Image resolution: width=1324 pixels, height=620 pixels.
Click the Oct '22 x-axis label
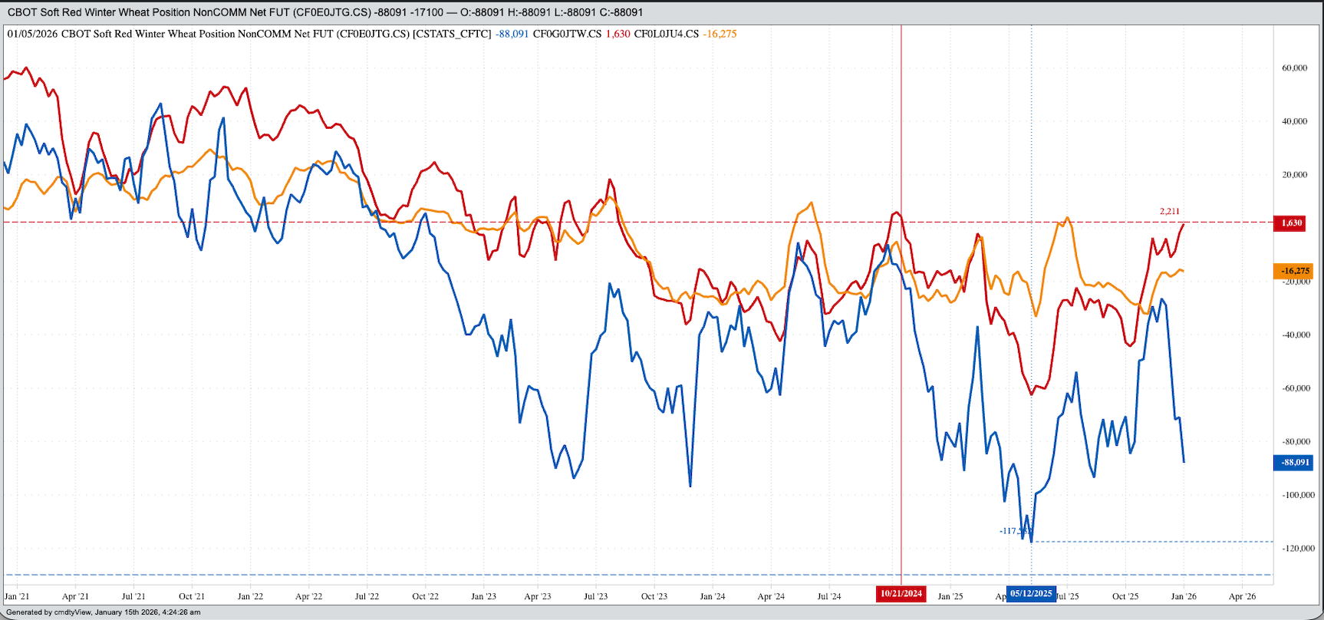425,596
